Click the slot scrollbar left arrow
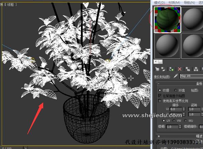Screen dimensions: 203x149 click(x=156, y=62)
